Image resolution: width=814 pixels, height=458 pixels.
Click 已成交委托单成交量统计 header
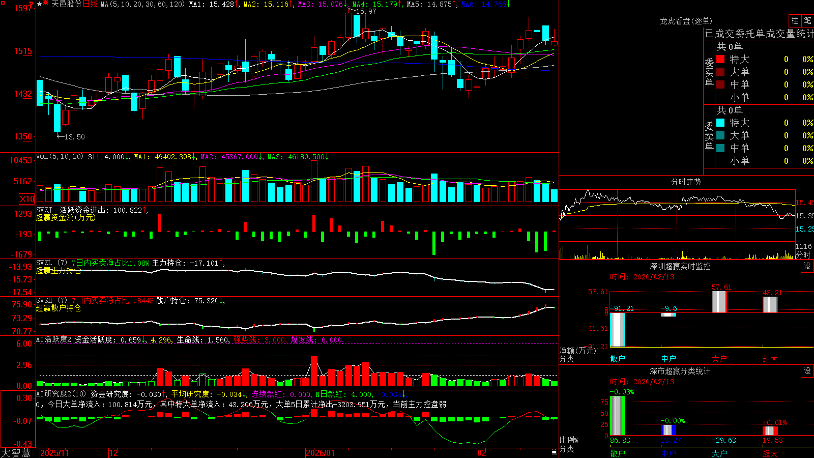coord(759,34)
